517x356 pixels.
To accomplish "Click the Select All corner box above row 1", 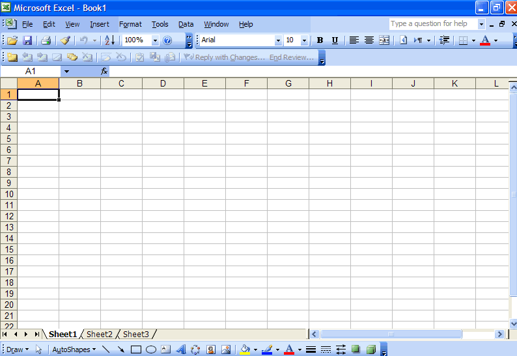I will 9,84.
